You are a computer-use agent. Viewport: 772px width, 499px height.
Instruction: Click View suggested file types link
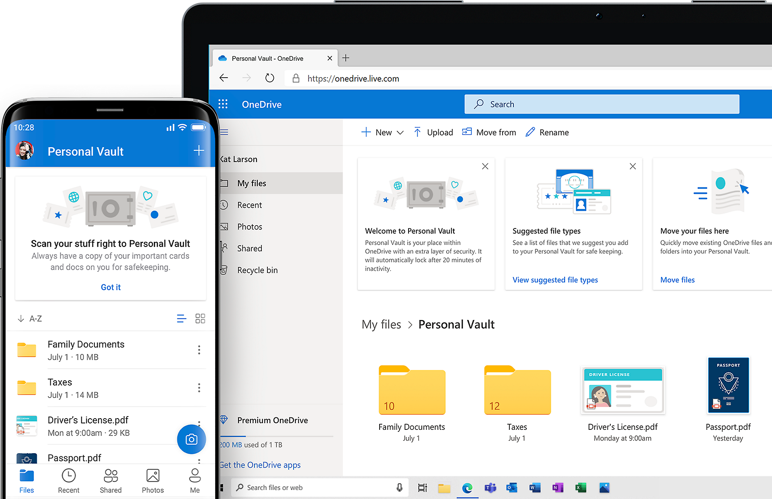(555, 280)
